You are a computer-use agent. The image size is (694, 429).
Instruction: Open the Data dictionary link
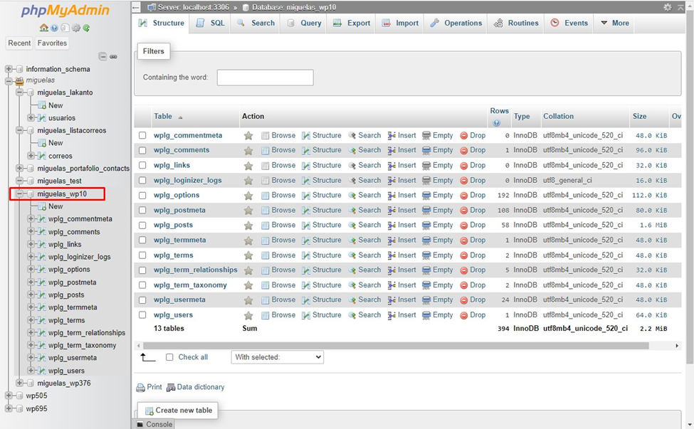[x=196, y=388]
